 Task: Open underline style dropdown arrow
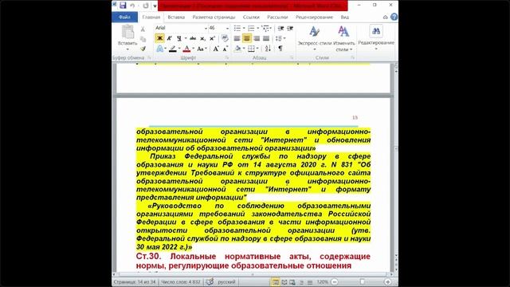tap(186, 38)
